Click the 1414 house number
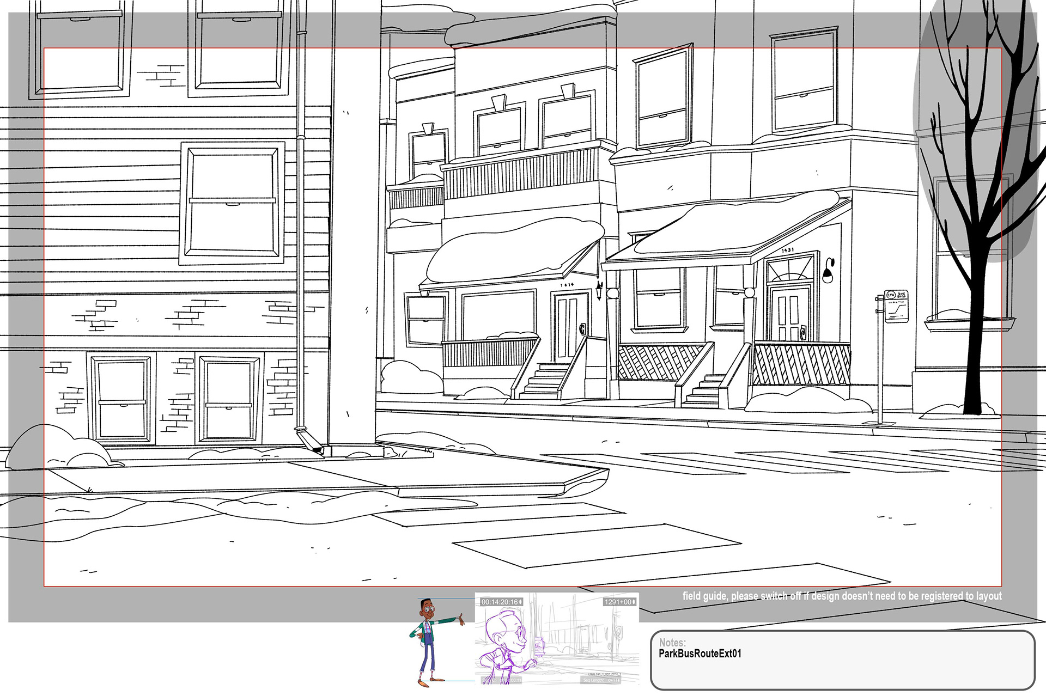The width and height of the screenshot is (1046, 696). click(567, 285)
